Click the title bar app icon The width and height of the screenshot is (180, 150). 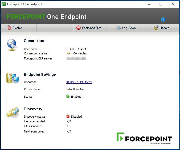pyautogui.click(x=4, y=4)
